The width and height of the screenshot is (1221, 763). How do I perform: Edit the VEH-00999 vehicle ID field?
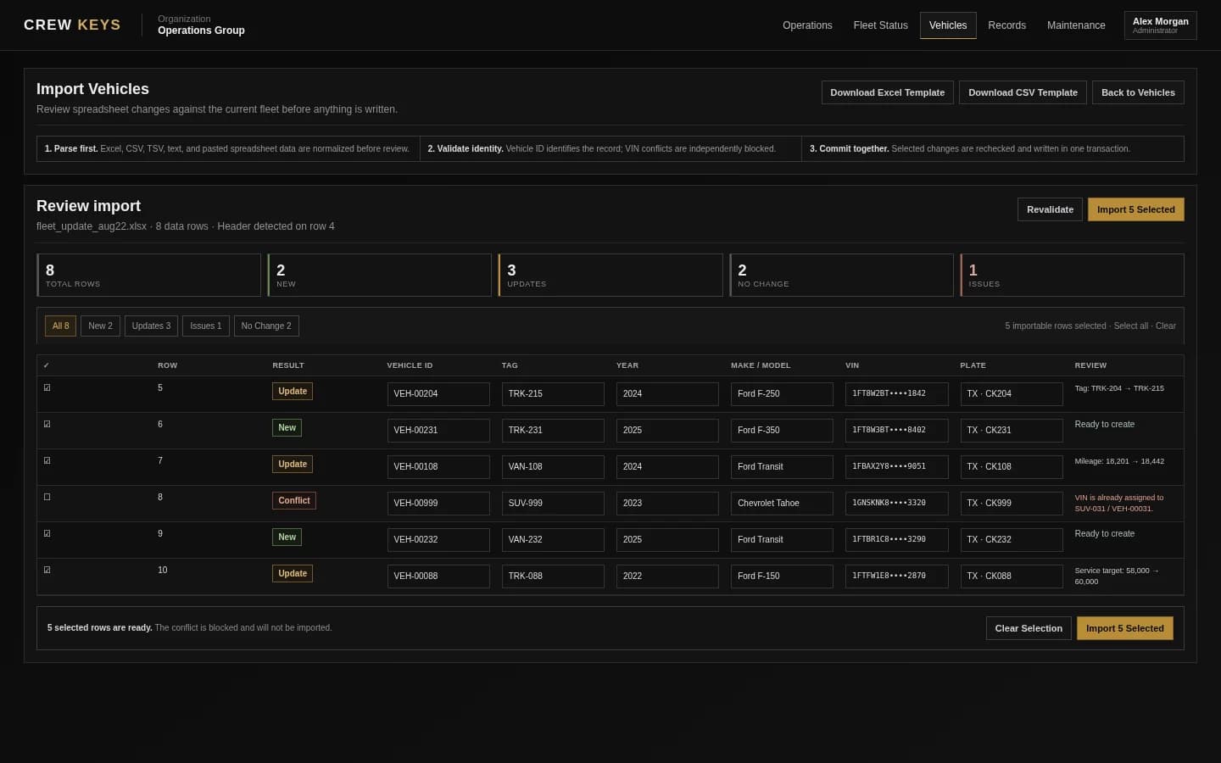point(438,504)
